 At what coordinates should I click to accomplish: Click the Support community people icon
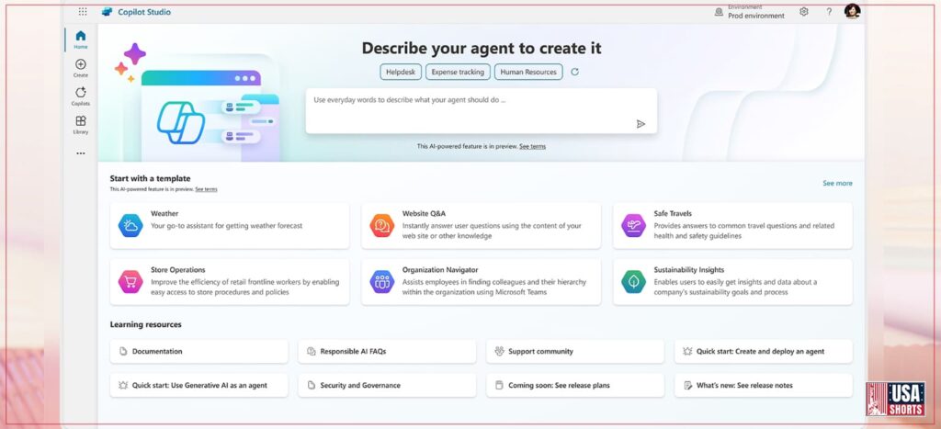click(499, 352)
